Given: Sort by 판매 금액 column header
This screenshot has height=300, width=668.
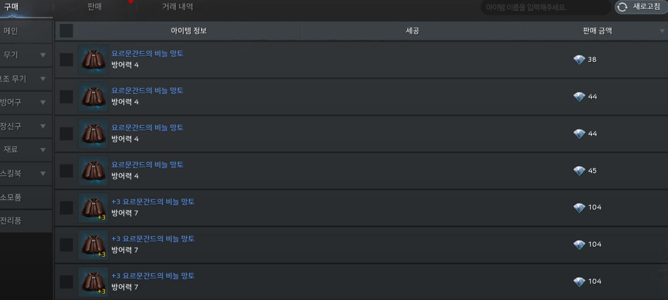Looking at the screenshot, I should click(x=597, y=31).
